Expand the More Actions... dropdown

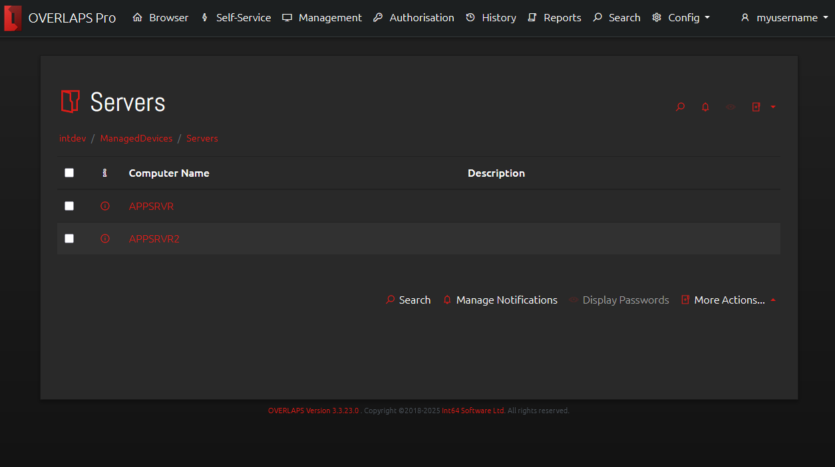pyautogui.click(x=729, y=300)
